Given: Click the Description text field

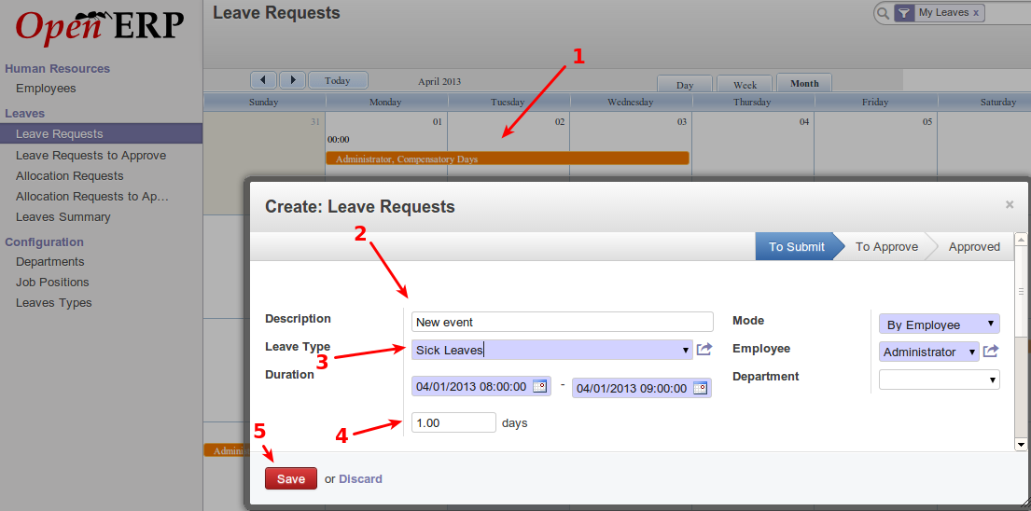Looking at the screenshot, I should pos(562,322).
